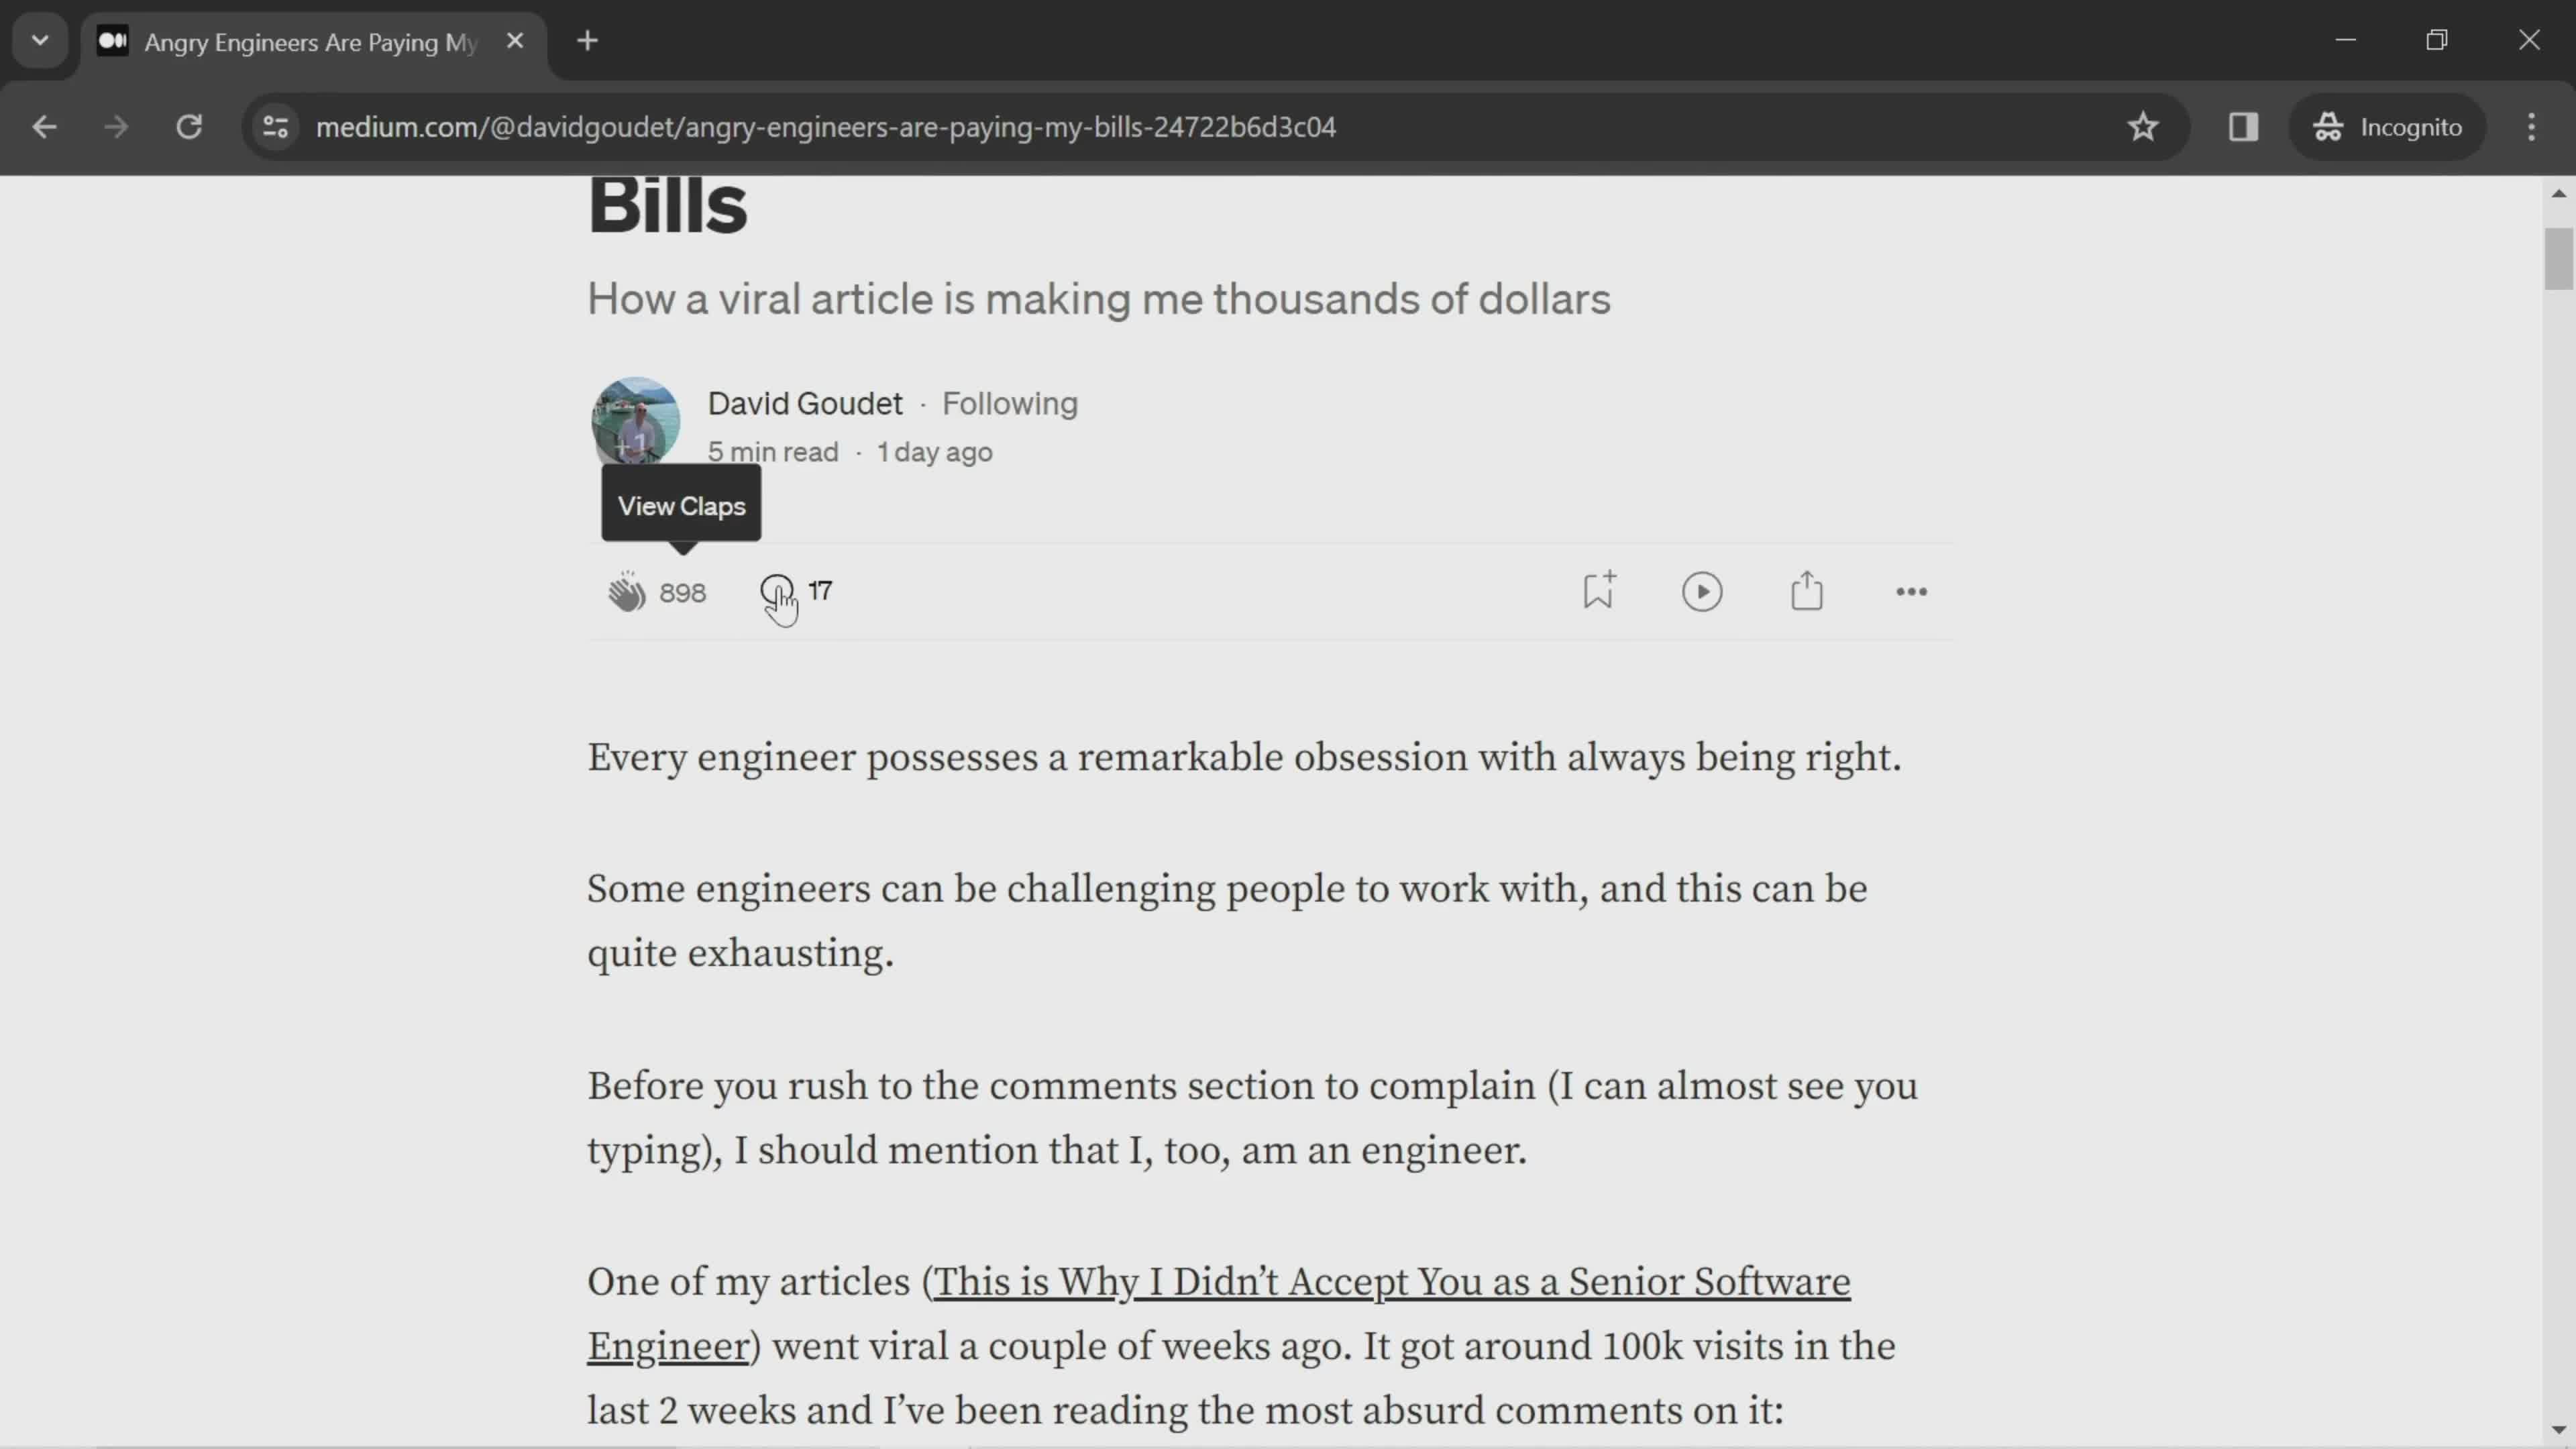Viewport: 2576px width, 1449px height.
Task: Navigate back using browser back arrow
Action: (x=44, y=125)
